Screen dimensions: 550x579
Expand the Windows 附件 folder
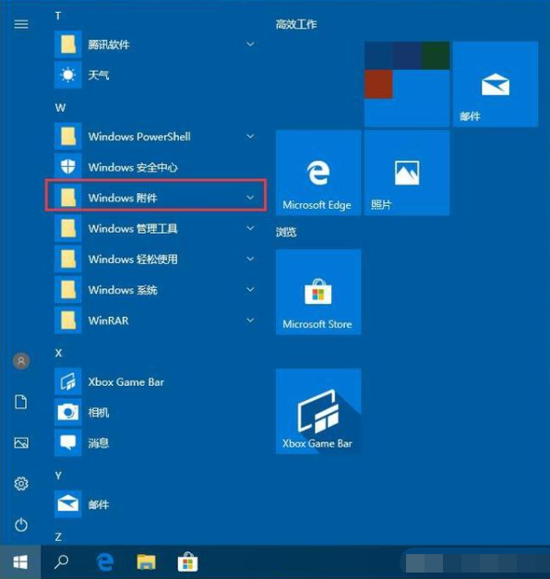155,196
